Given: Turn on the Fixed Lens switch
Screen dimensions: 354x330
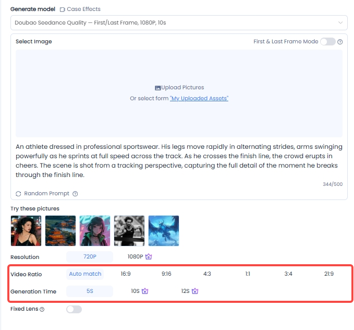Looking at the screenshot, I should point(74,309).
